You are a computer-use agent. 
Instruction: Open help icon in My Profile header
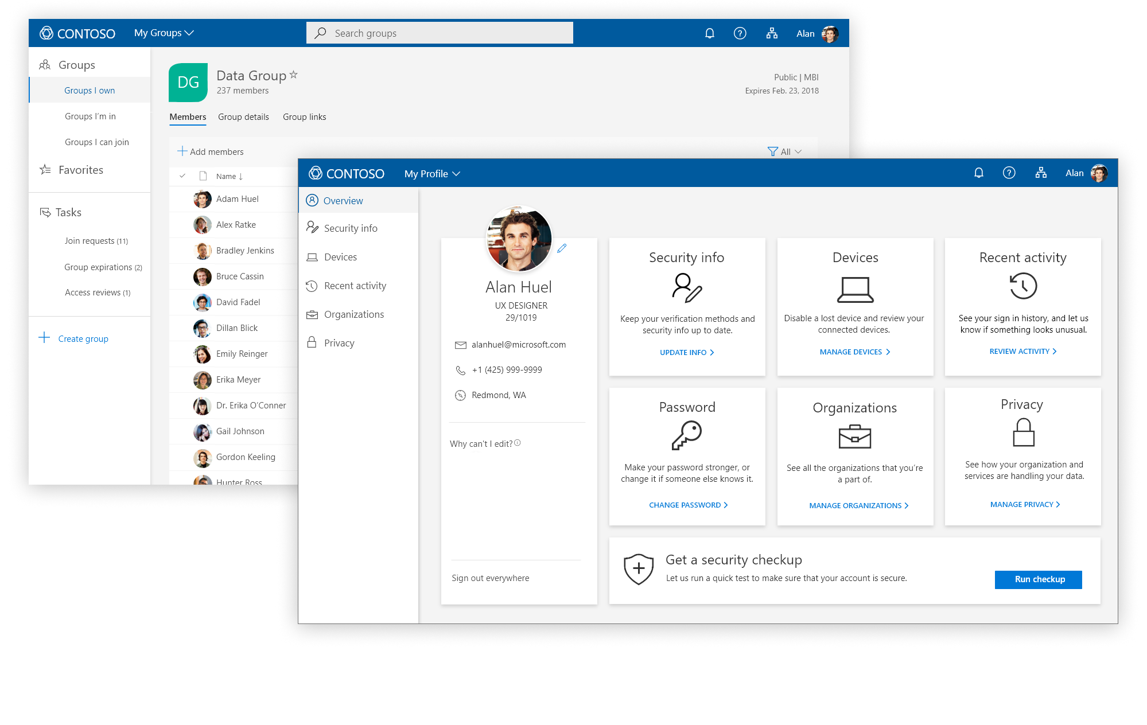1009,173
